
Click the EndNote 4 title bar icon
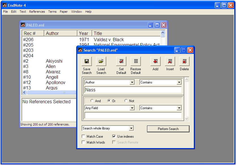(5, 5)
